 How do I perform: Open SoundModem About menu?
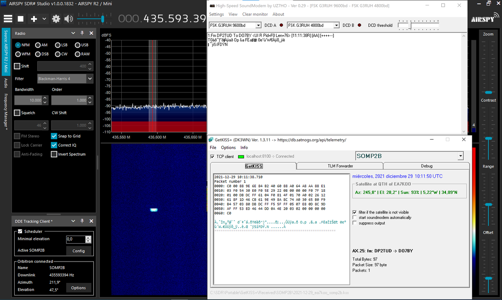click(278, 14)
